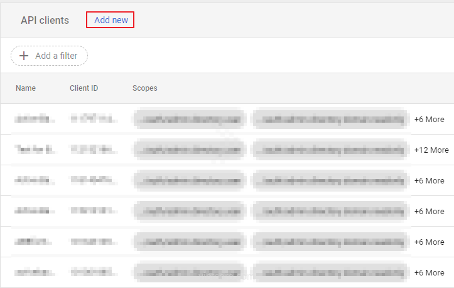Screen dimensions: 454x288
Task: Show +6 More scopes in fifth row
Action: [429, 242]
